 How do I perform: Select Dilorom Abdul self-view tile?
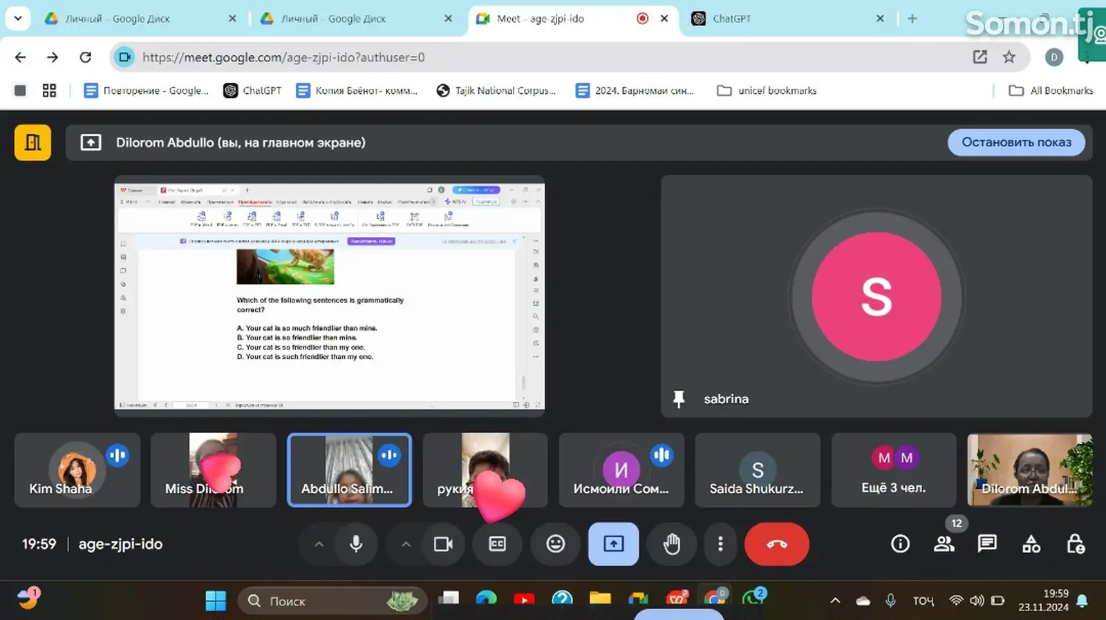click(1030, 470)
